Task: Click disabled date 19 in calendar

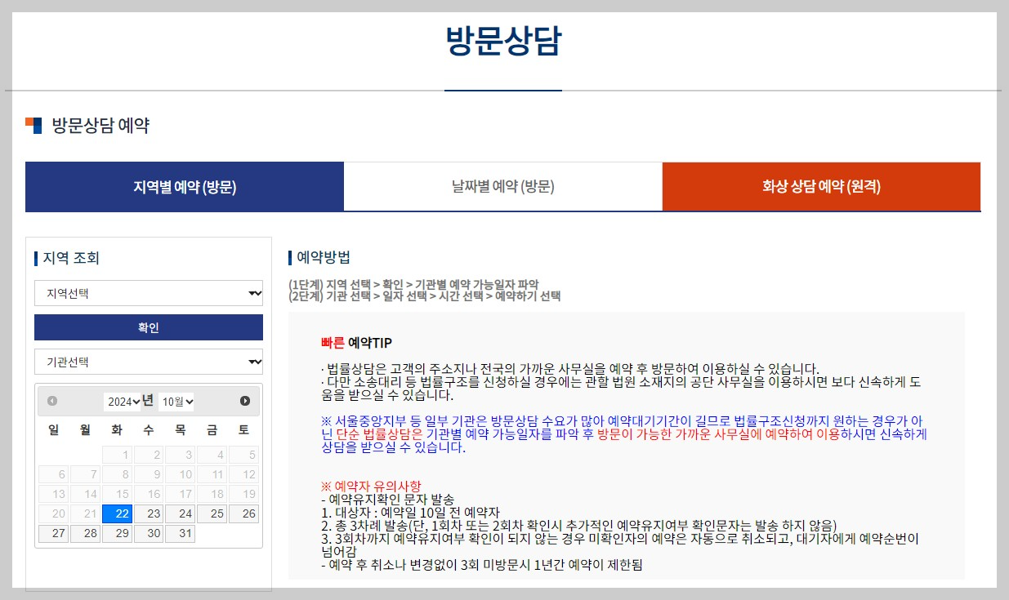Action: 244,494
